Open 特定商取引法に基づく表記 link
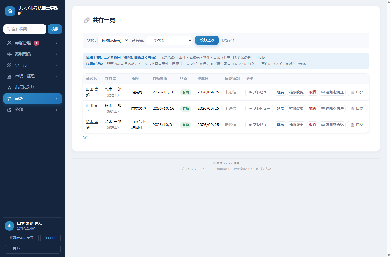Viewport: 391px width, 257px height. click(x=252, y=169)
